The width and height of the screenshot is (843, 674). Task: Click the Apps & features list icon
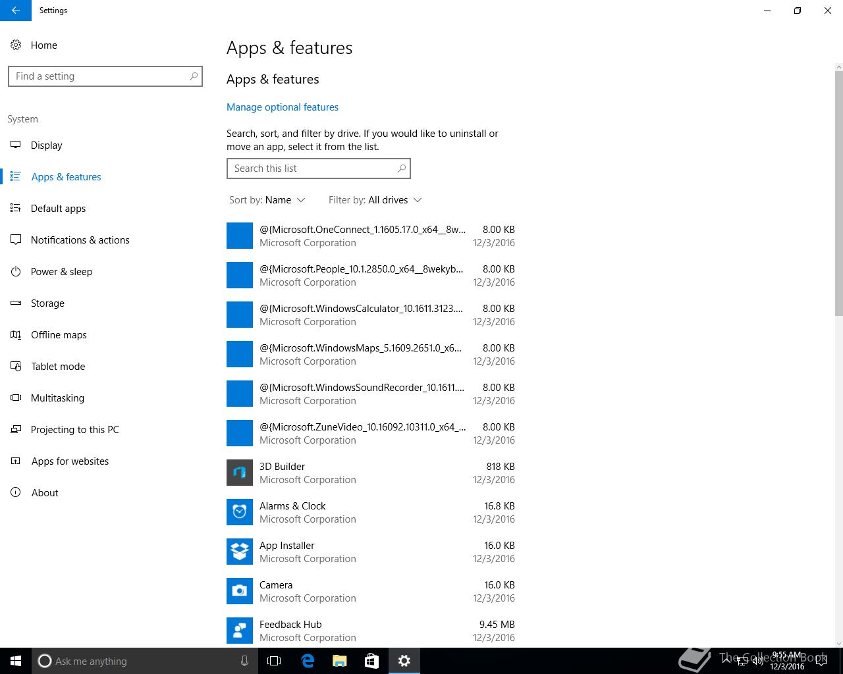tap(16, 176)
